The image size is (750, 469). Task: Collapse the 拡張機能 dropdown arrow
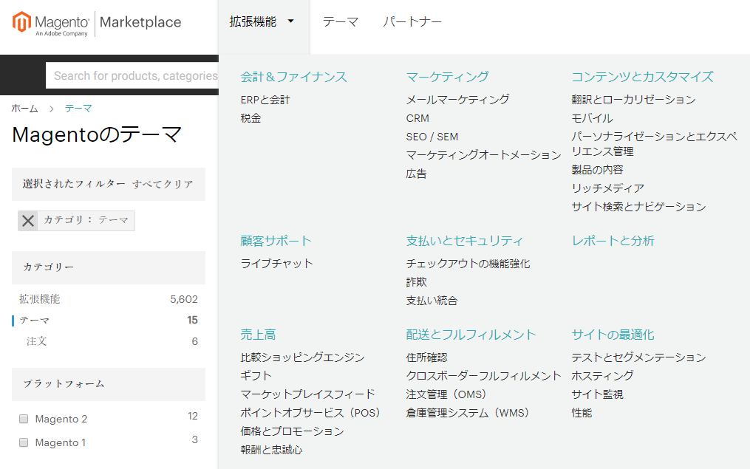291,21
